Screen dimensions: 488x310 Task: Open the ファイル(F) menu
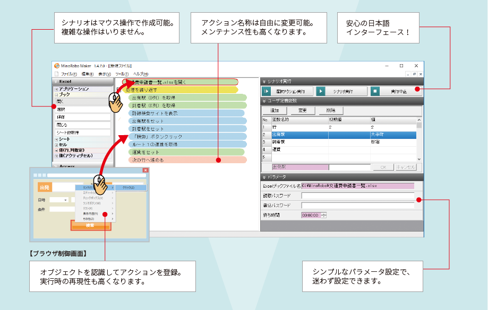(x=69, y=74)
